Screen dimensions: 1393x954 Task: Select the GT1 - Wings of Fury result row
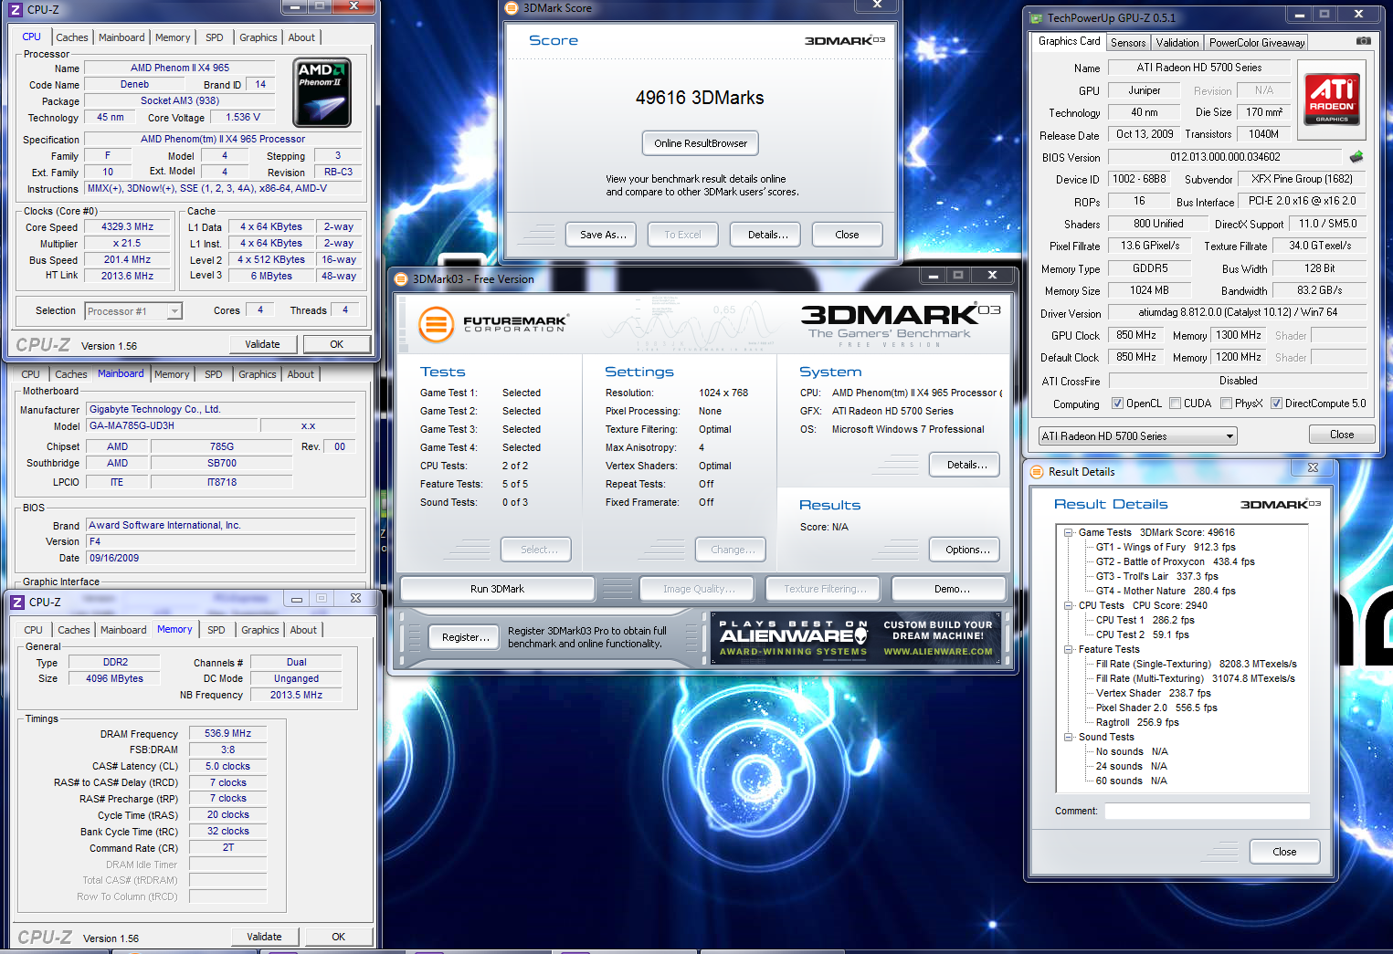(1166, 547)
